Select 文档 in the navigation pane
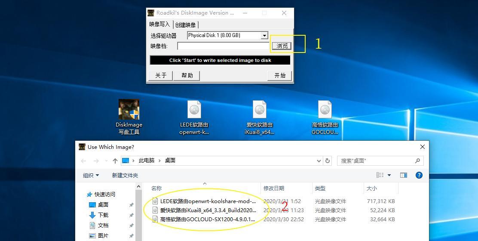The height and width of the screenshot is (241, 478). pos(103,226)
